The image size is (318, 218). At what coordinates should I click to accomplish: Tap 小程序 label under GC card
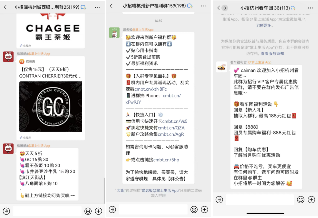pos(25,138)
